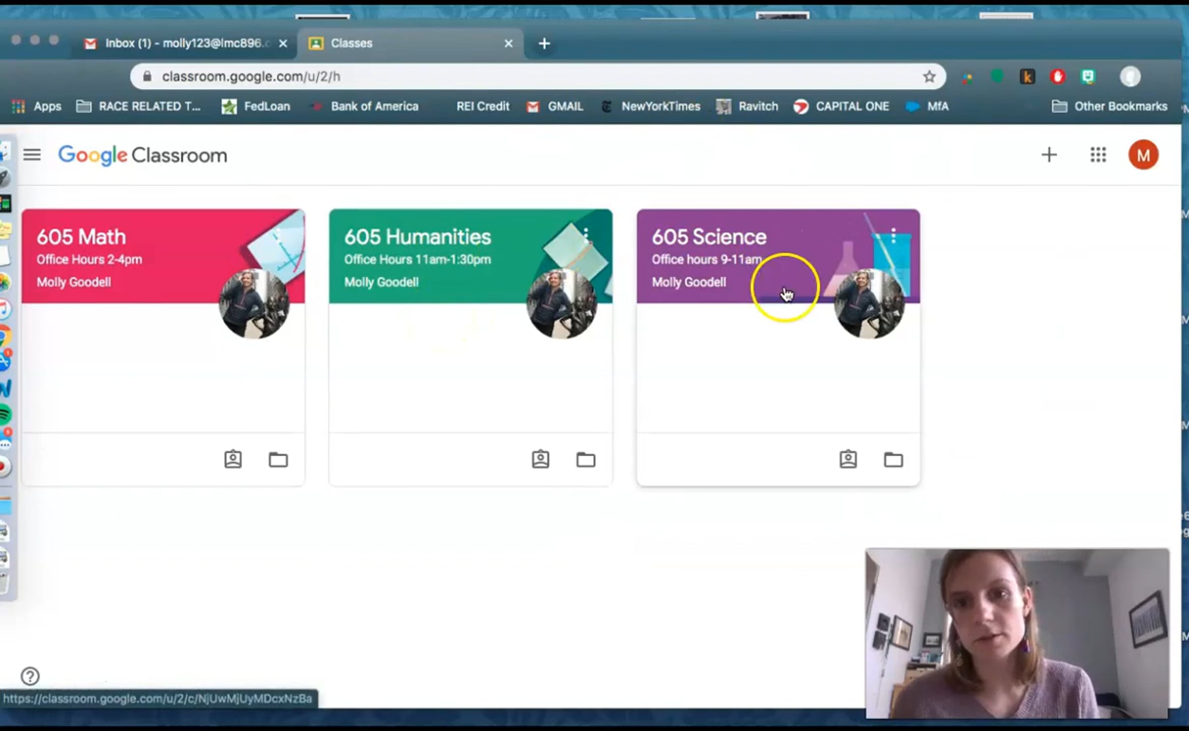
Task: Open gradebook icon on 605 Science card
Action: 848,459
